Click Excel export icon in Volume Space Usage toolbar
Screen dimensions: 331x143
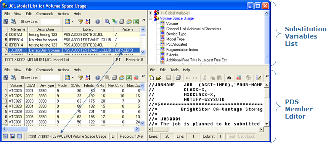[129, 78]
